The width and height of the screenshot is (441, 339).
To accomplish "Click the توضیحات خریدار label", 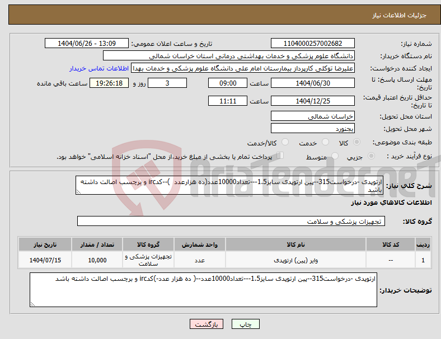I will click(406, 290).
